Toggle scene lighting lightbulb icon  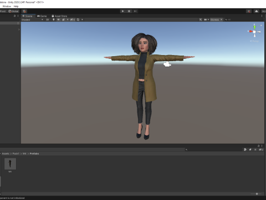pos(54,19)
